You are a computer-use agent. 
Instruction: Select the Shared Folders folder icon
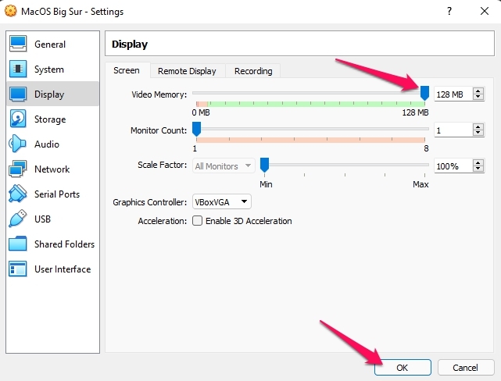point(18,244)
